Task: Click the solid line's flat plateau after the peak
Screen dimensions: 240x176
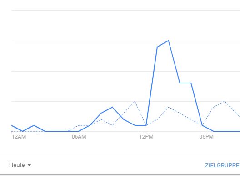Action: point(185,83)
